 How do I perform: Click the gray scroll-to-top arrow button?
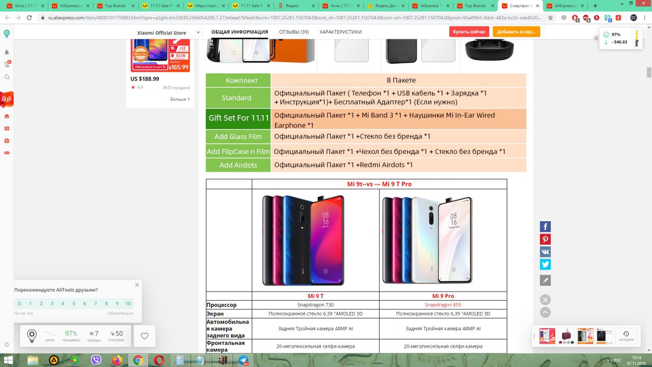pyautogui.click(x=546, y=312)
